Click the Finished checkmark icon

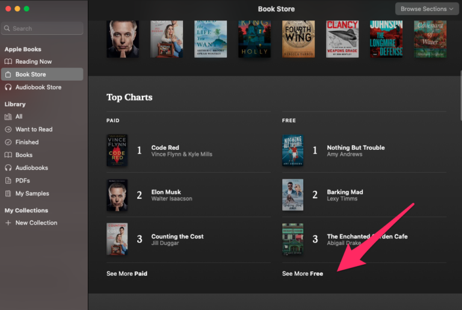(x=8, y=142)
